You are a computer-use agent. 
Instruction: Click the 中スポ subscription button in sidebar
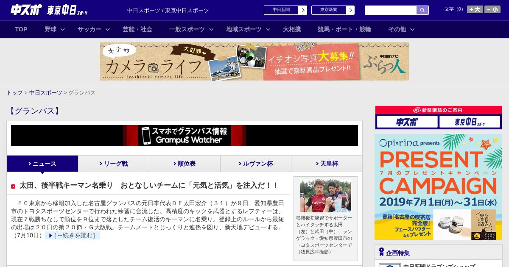click(407, 122)
